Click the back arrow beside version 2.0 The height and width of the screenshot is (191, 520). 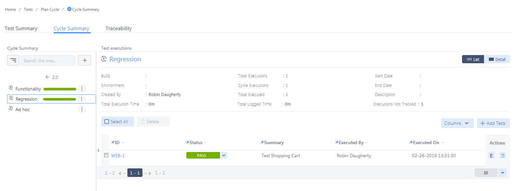click(48, 77)
